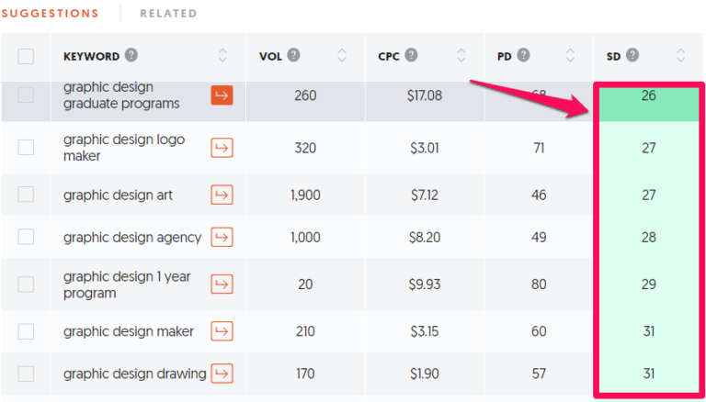Sort table by PD column arrows
706x402 pixels.
point(571,56)
